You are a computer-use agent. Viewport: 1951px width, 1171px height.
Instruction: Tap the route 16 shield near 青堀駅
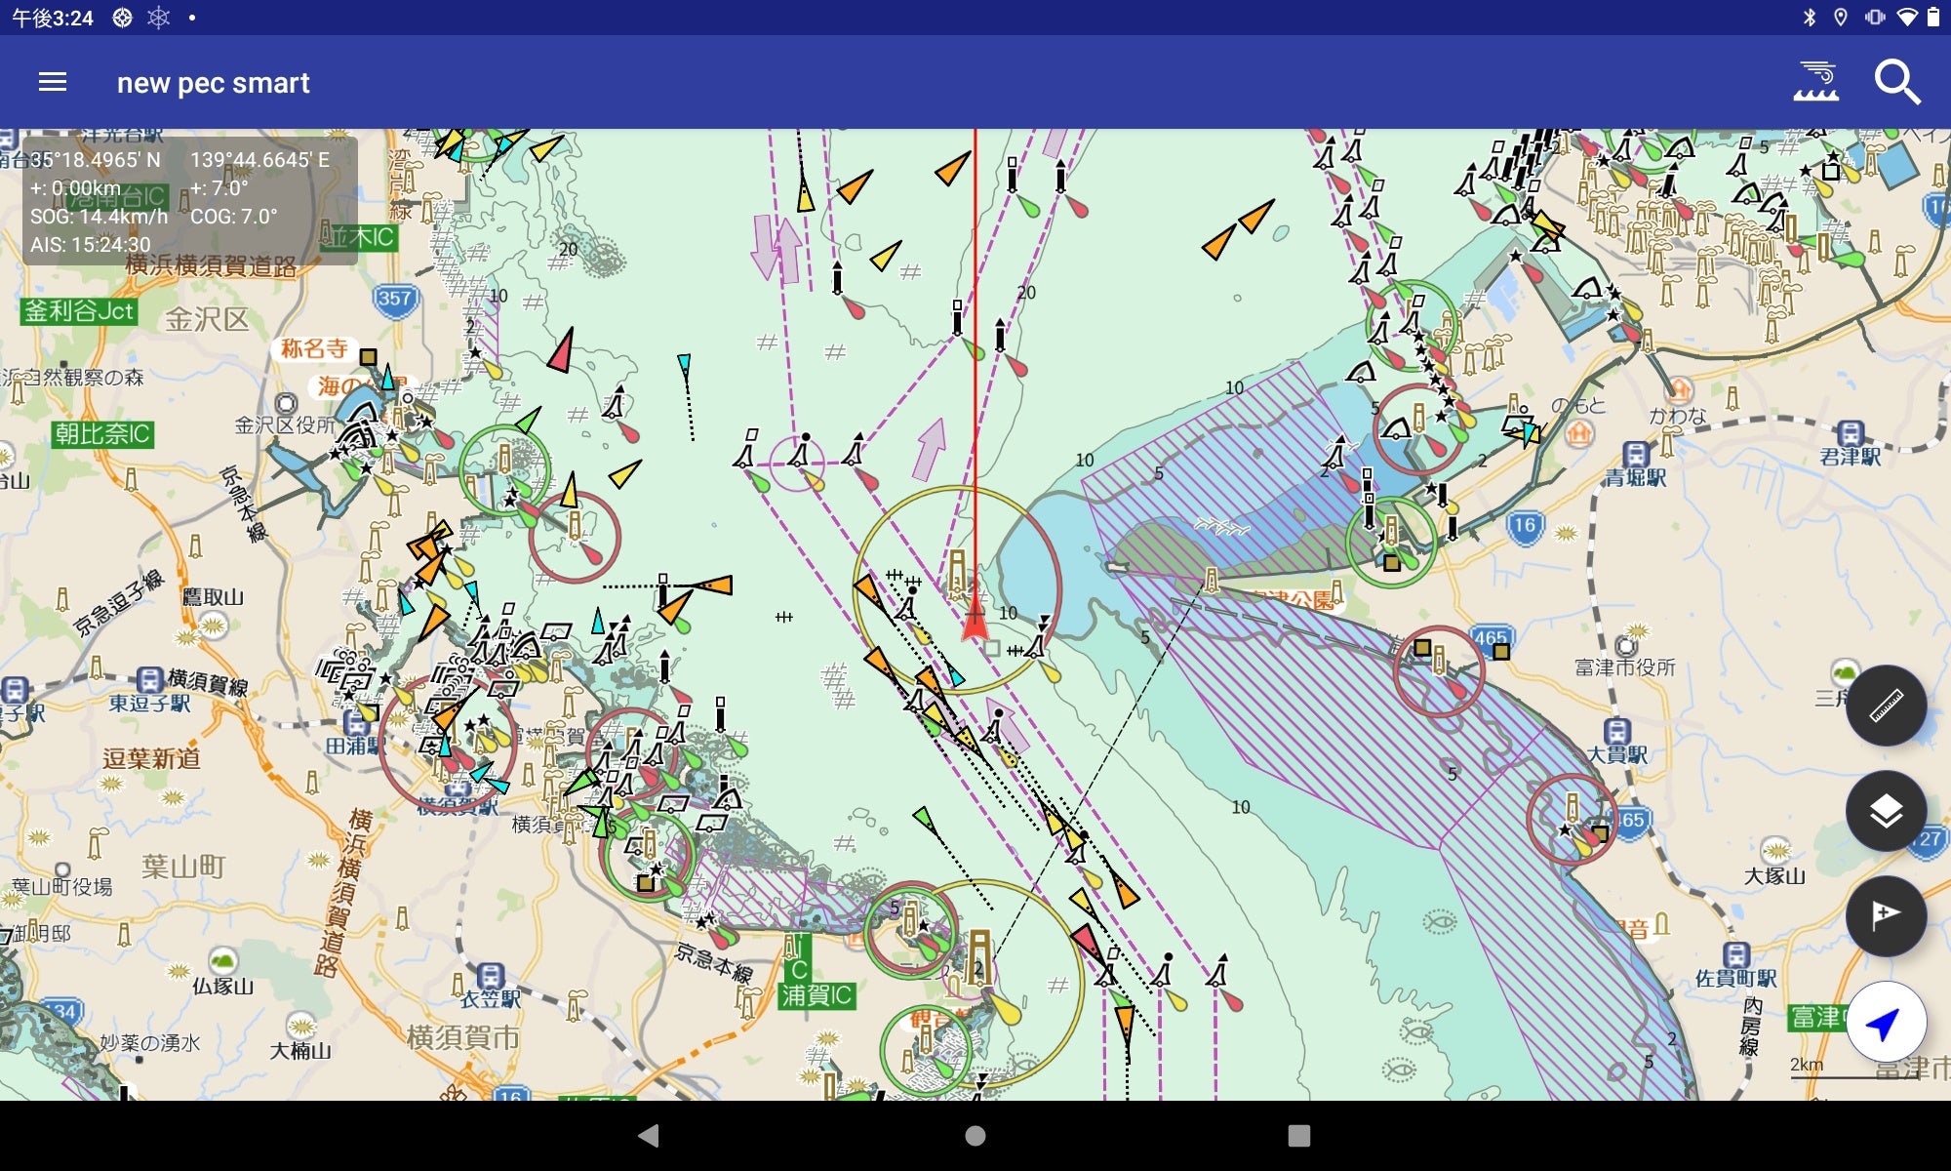(x=1524, y=526)
